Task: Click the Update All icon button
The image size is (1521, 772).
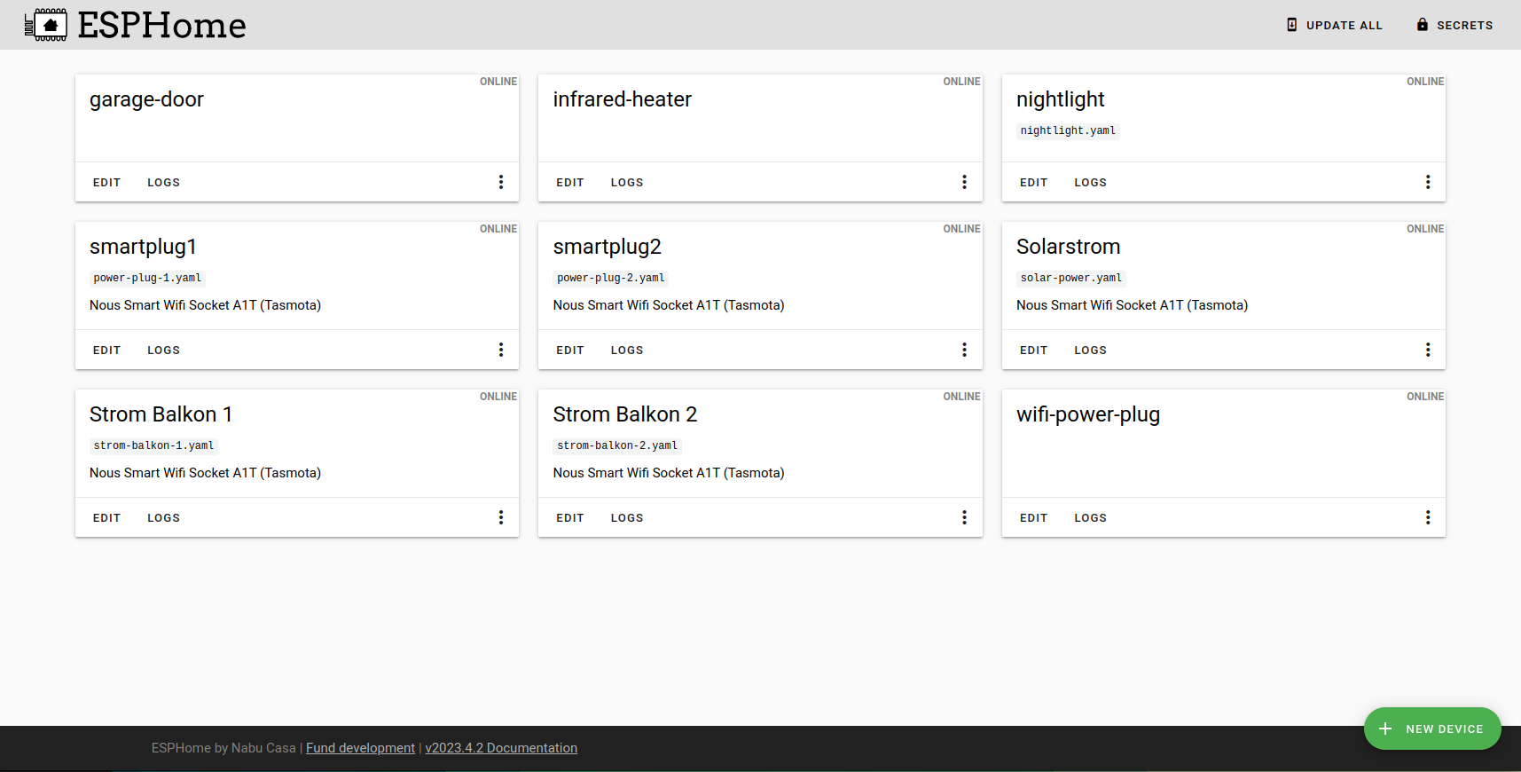Action: [x=1292, y=25]
